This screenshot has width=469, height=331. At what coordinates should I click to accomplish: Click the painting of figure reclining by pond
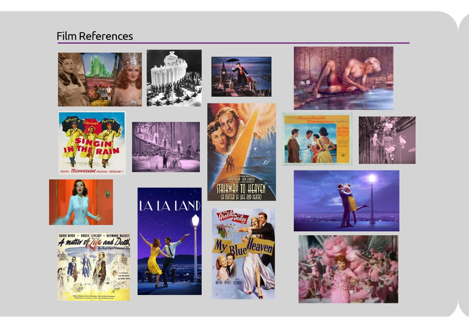343,78
